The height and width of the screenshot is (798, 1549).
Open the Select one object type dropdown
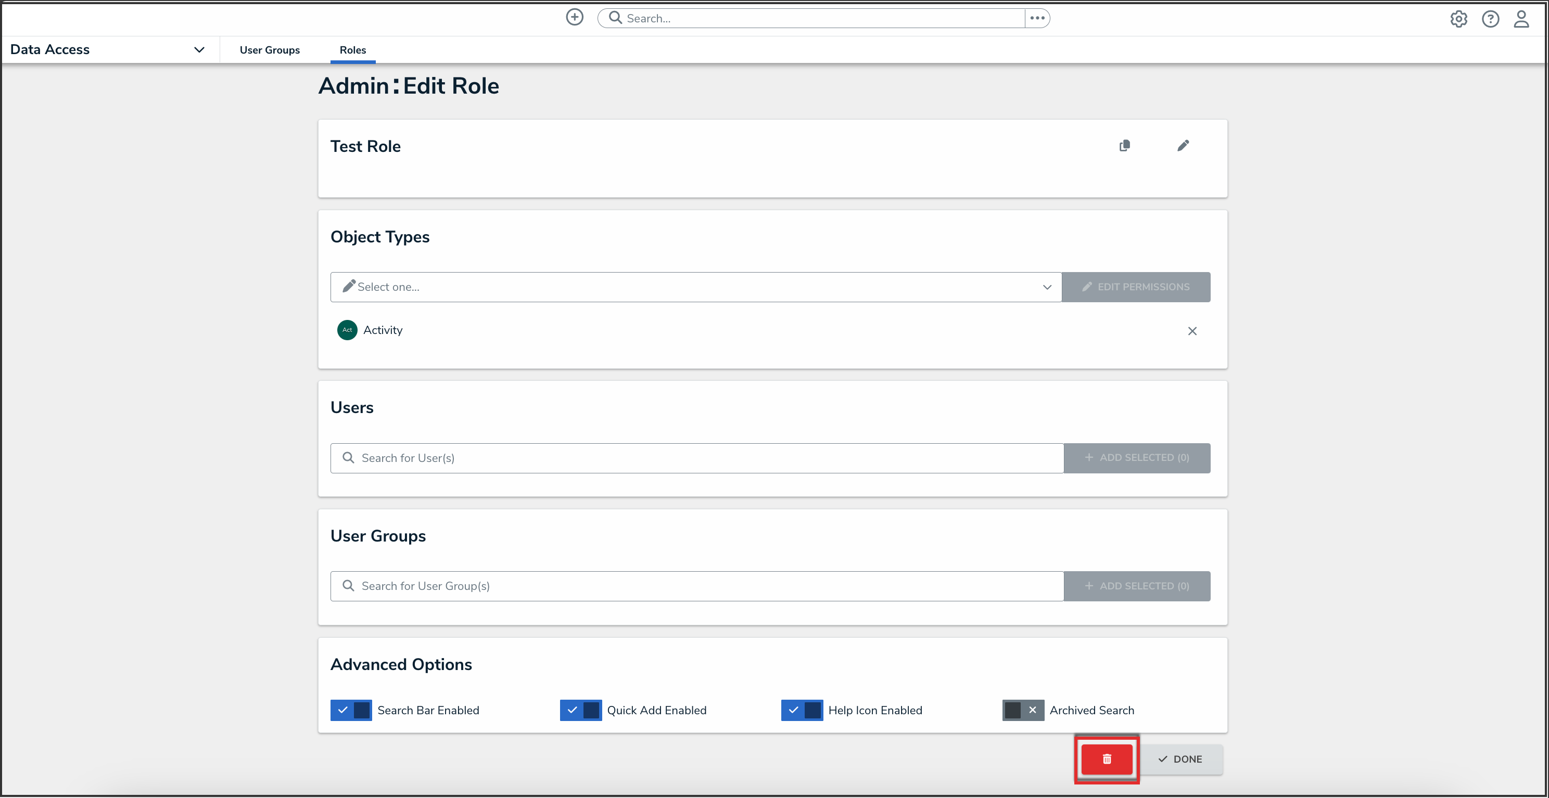coord(695,287)
